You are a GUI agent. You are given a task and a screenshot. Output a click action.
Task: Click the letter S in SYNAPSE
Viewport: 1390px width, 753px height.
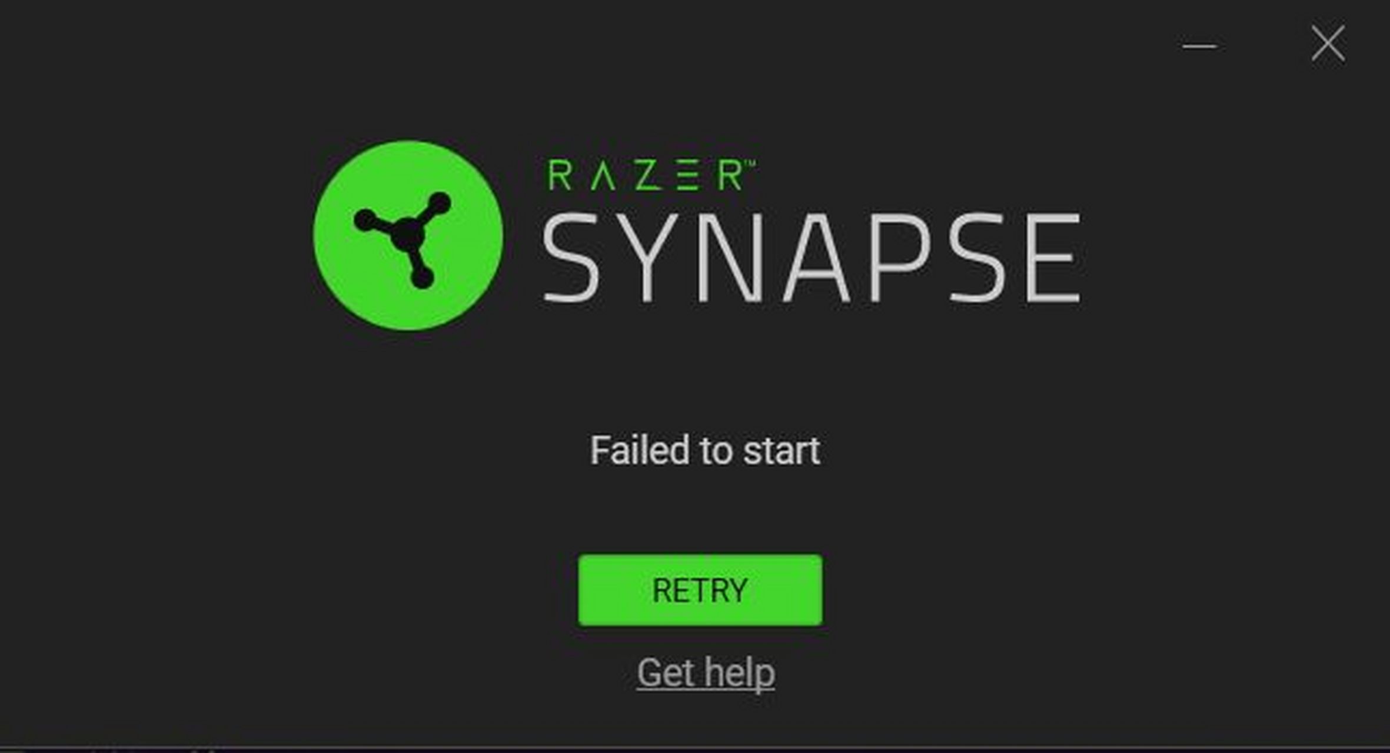point(570,258)
